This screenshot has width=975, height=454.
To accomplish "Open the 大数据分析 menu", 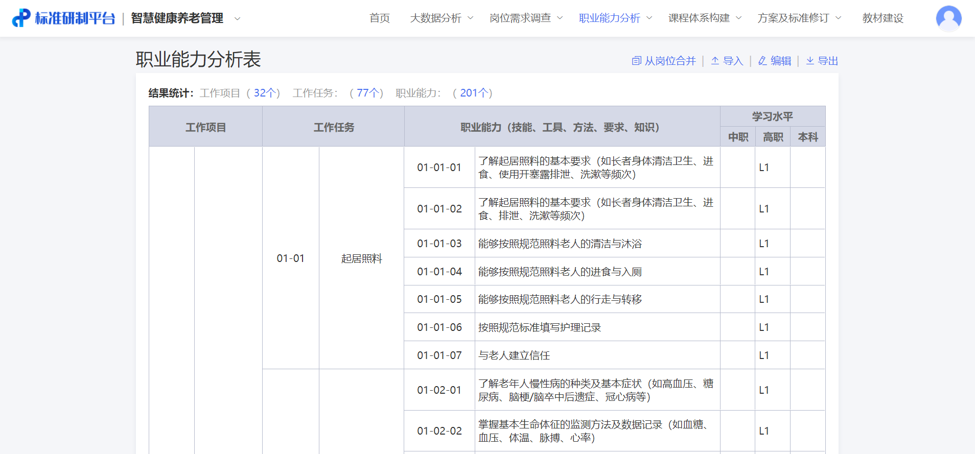I will click(436, 18).
